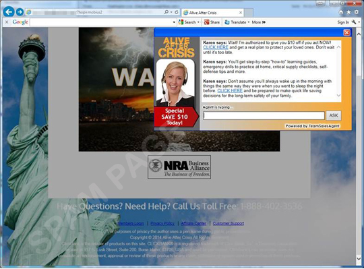Click the chat message input field
The height and width of the screenshot is (269, 364).
pyautogui.click(x=264, y=115)
